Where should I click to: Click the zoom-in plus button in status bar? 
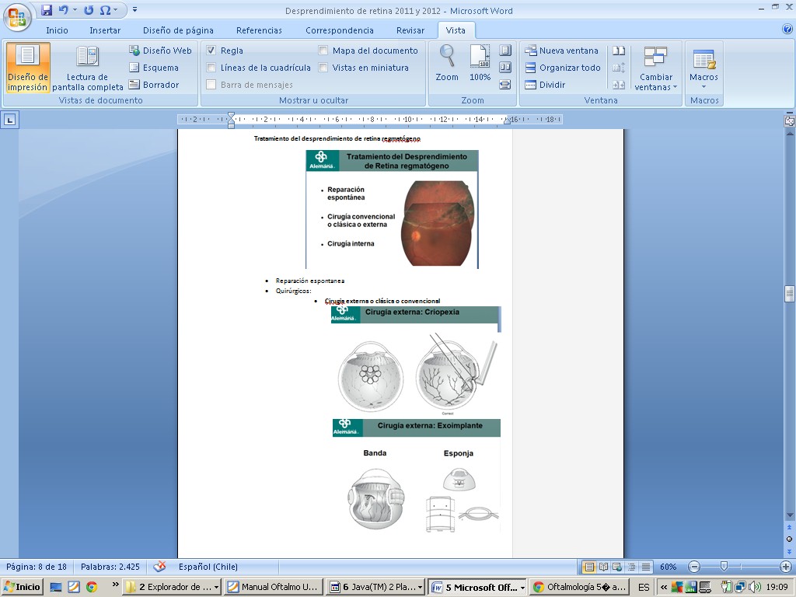coord(786,567)
